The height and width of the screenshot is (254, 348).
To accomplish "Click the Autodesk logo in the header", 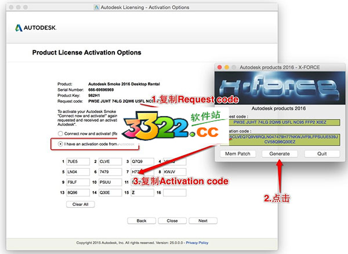I will (x=35, y=28).
